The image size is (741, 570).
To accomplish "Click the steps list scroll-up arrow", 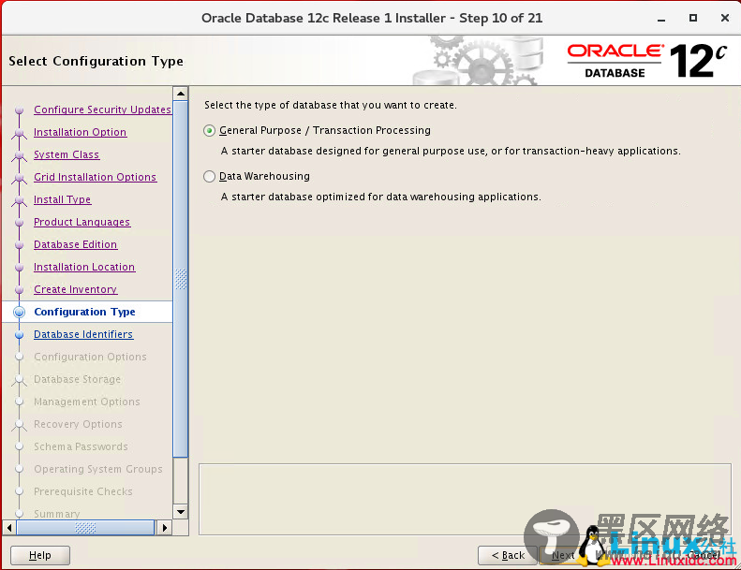I will pos(181,94).
